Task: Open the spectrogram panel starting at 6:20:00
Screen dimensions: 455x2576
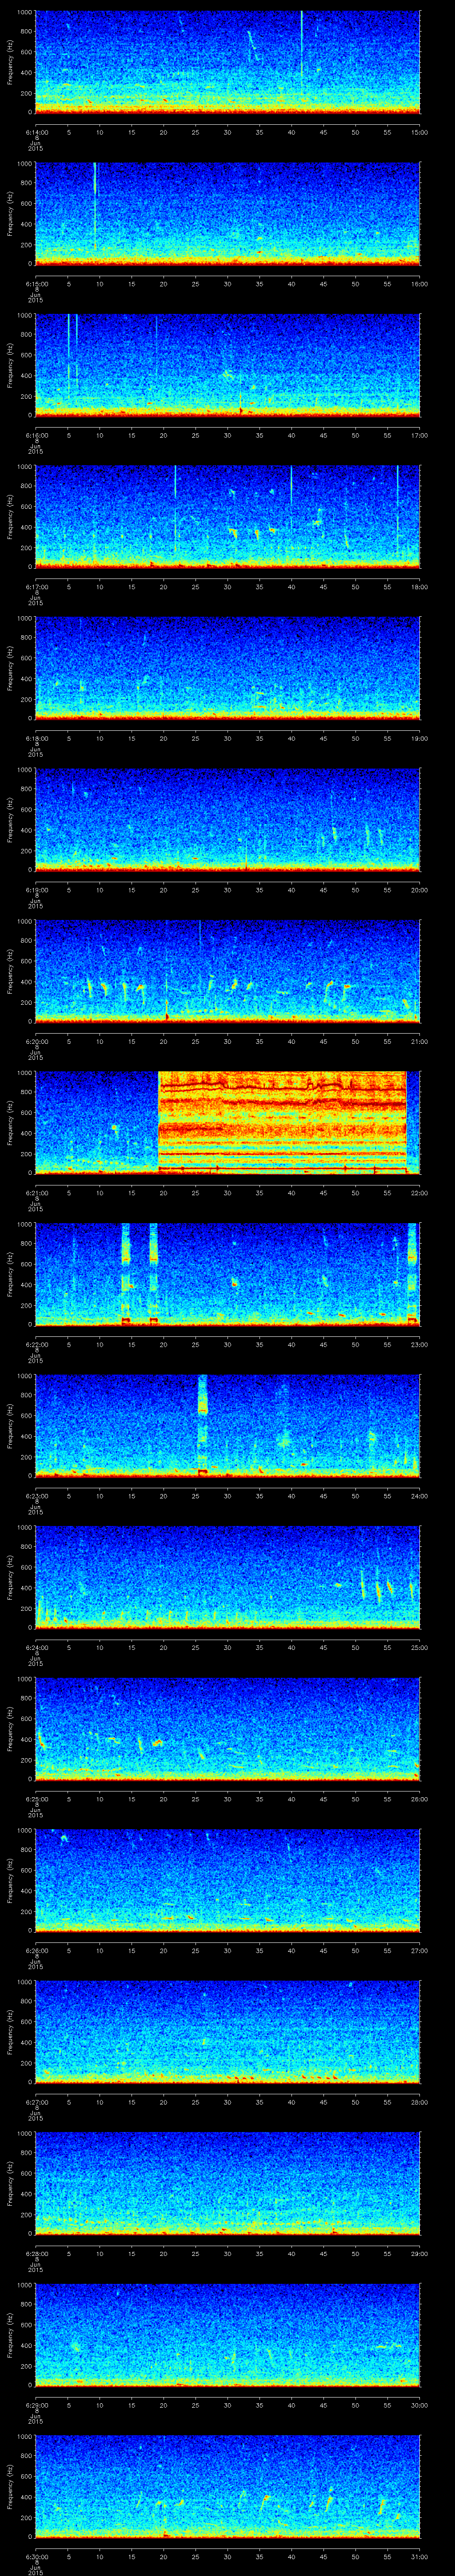Action: [228, 971]
